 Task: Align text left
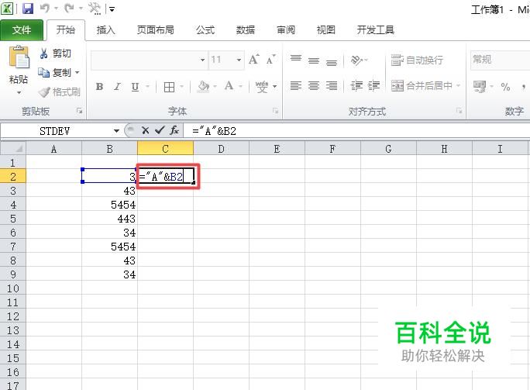[x=296, y=86]
